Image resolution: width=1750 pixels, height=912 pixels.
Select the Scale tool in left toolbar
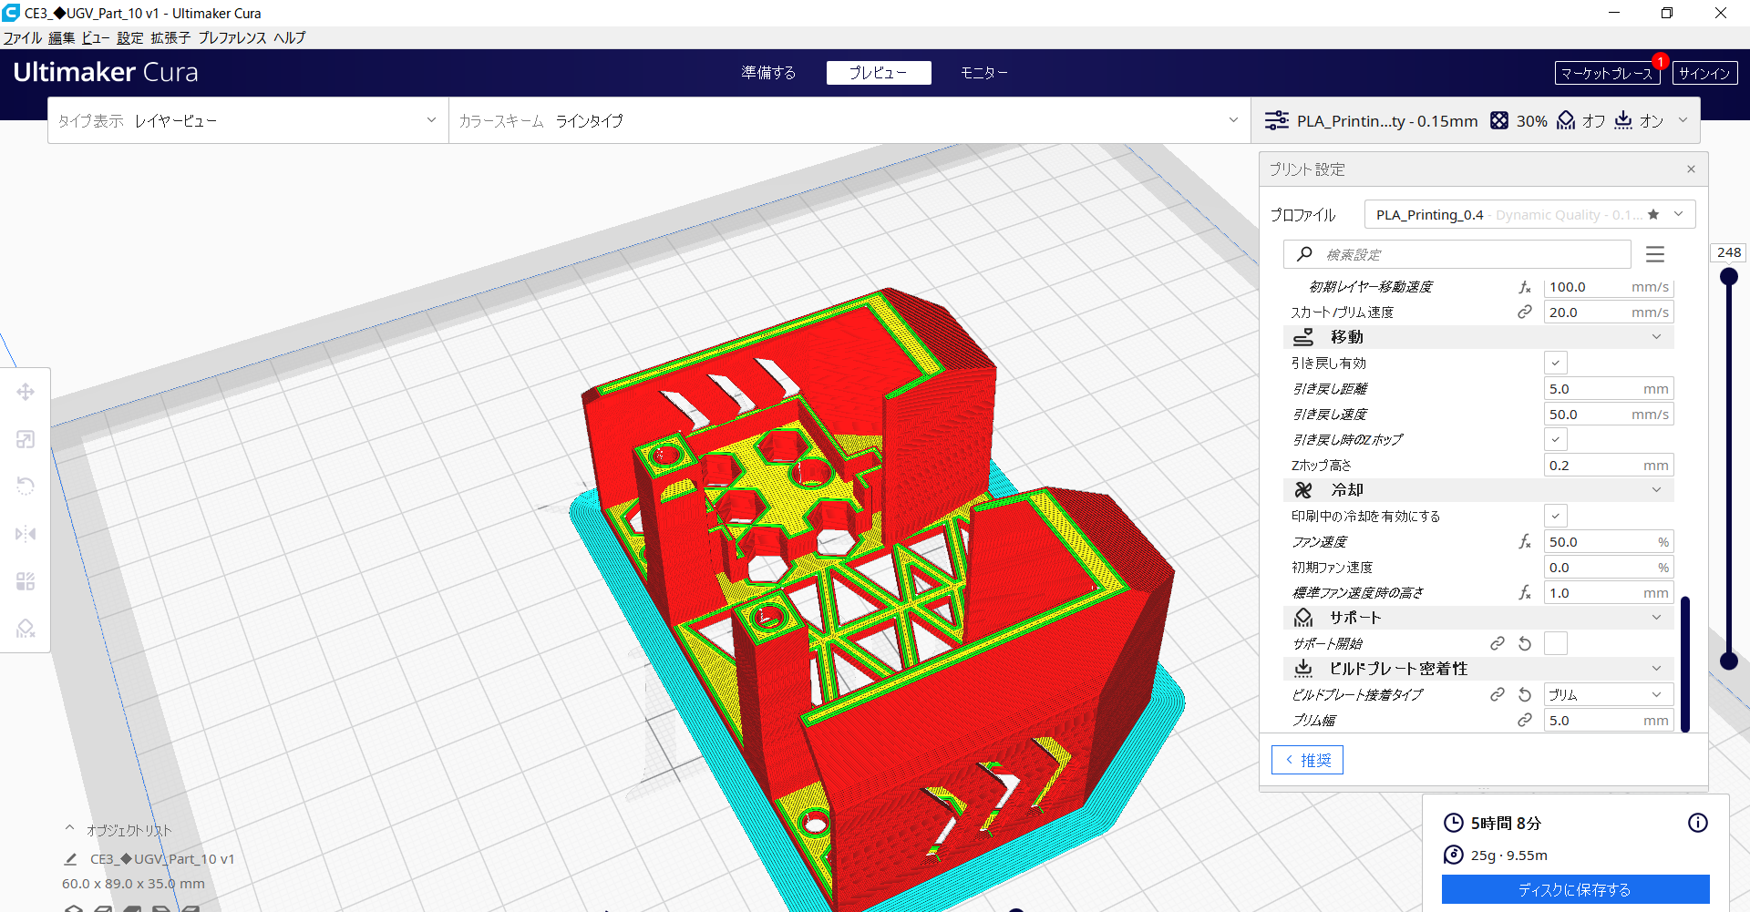(x=26, y=439)
